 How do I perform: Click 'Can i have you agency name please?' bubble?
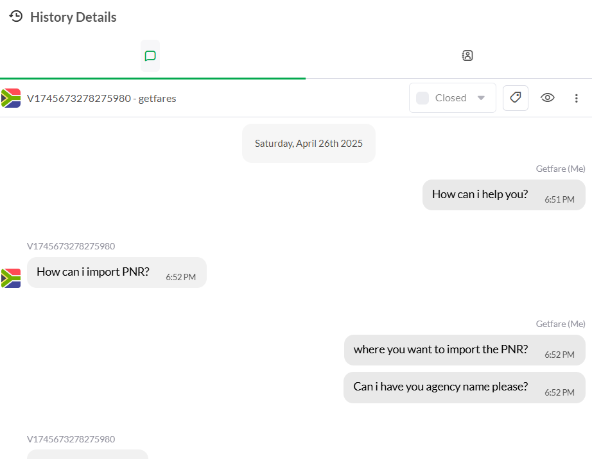[x=440, y=387]
